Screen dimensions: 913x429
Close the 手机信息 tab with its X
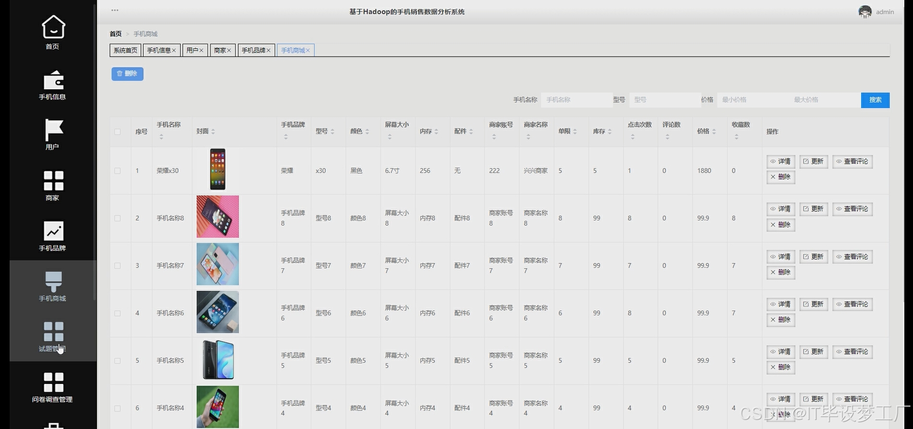point(174,50)
